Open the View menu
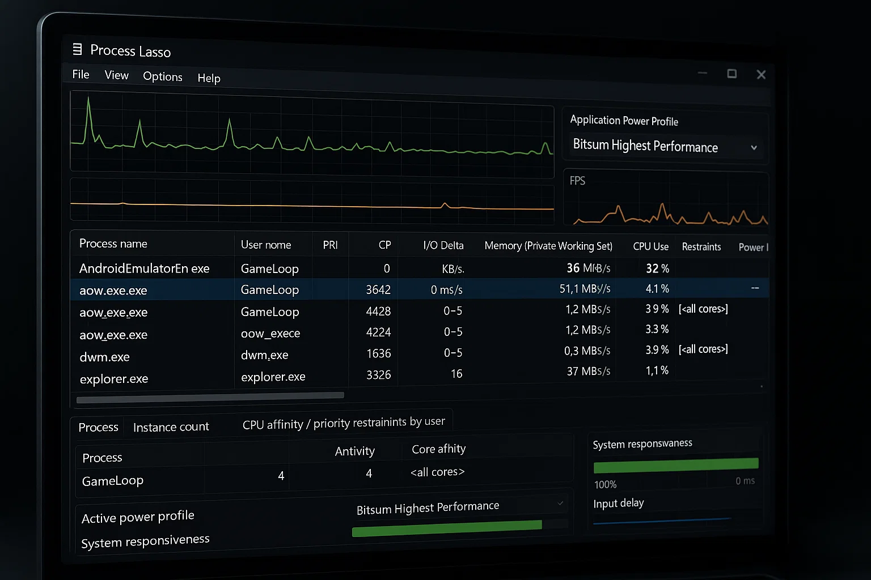This screenshot has width=871, height=580. [116, 75]
